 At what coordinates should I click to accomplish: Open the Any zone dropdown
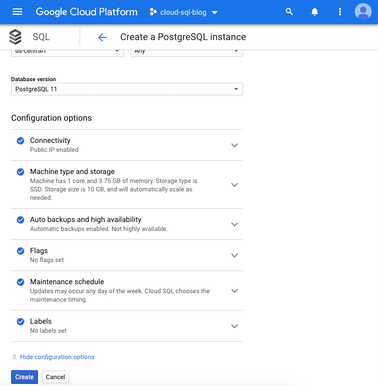pos(187,52)
